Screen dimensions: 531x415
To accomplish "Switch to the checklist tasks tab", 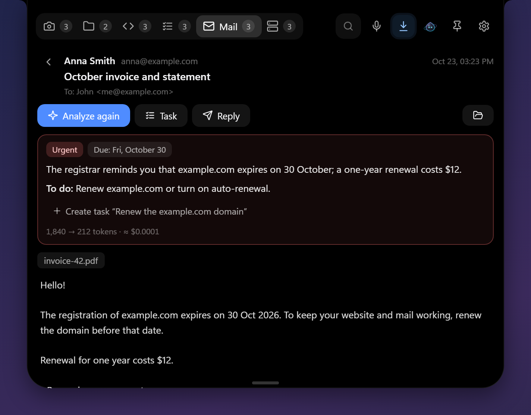I will coord(176,26).
